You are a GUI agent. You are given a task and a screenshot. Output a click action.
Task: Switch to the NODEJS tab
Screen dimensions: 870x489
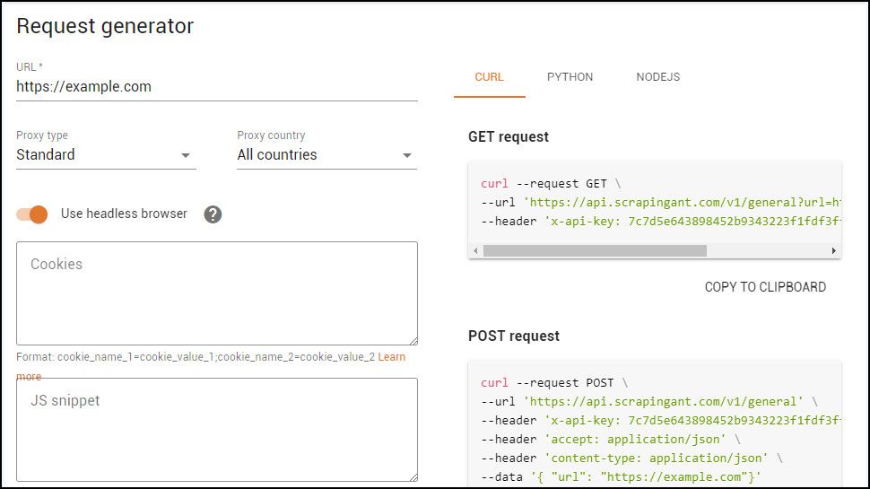point(657,77)
